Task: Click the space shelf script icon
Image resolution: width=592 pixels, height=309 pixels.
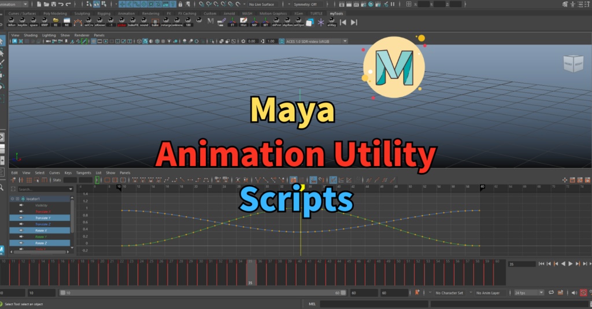Action: (34, 22)
